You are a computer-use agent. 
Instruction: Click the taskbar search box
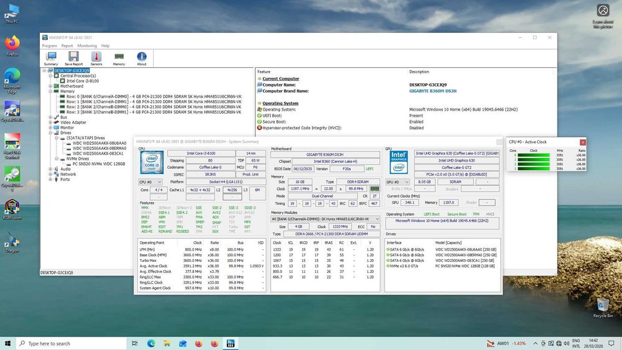pyautogui.click(x=72, y=343)
